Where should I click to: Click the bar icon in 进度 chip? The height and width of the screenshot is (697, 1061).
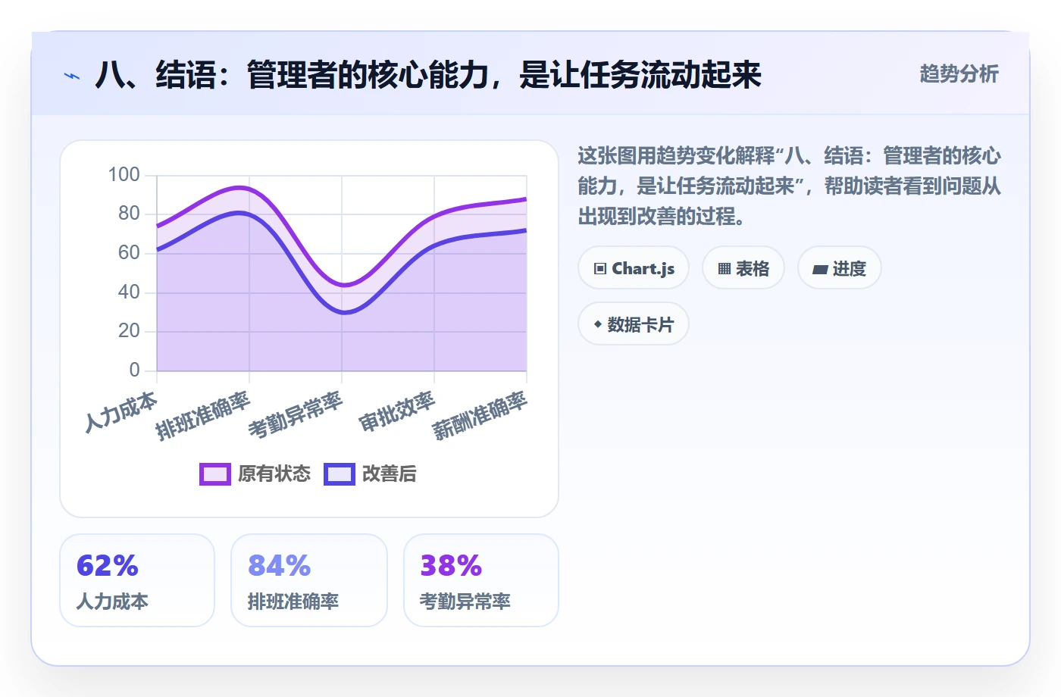(x=820, y=270)
